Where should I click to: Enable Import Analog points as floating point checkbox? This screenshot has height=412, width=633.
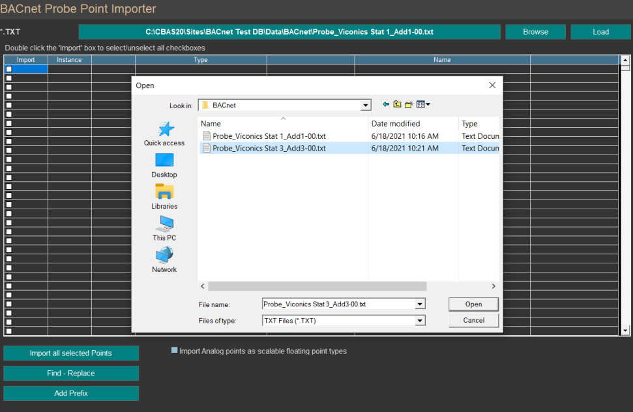(x=174, y=351)
